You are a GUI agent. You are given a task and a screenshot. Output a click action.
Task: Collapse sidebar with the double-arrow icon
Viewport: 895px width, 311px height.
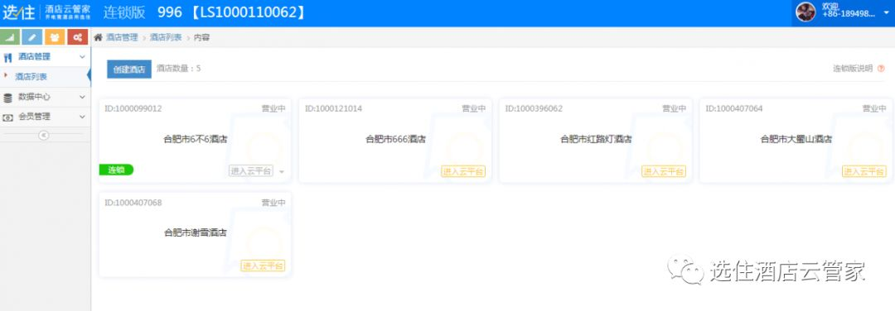coord(44,135)
